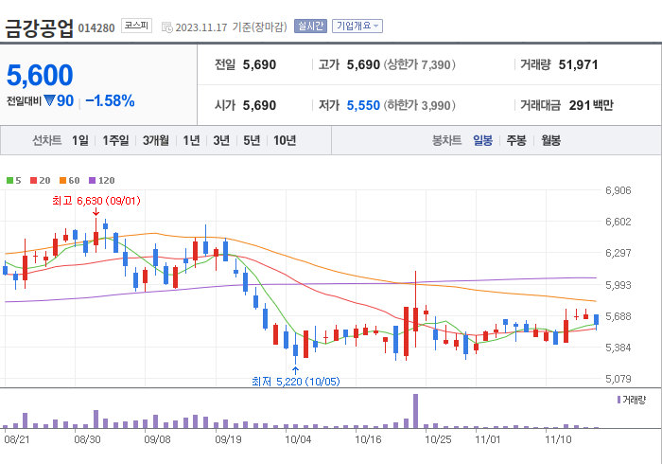
Task: Click the purple 거래량 legend marker
Action: [618, 400]
